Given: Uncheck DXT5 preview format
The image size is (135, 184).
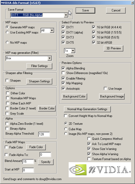Looking at the screenshot, I should click(63, 42).
